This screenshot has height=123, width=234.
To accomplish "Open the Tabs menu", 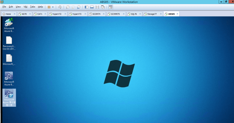I will click(x=32, y=7).
